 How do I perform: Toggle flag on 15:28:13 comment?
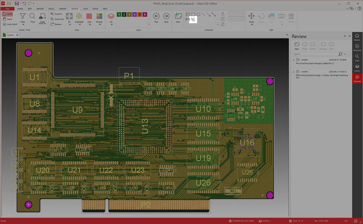(x=298, y=72)
